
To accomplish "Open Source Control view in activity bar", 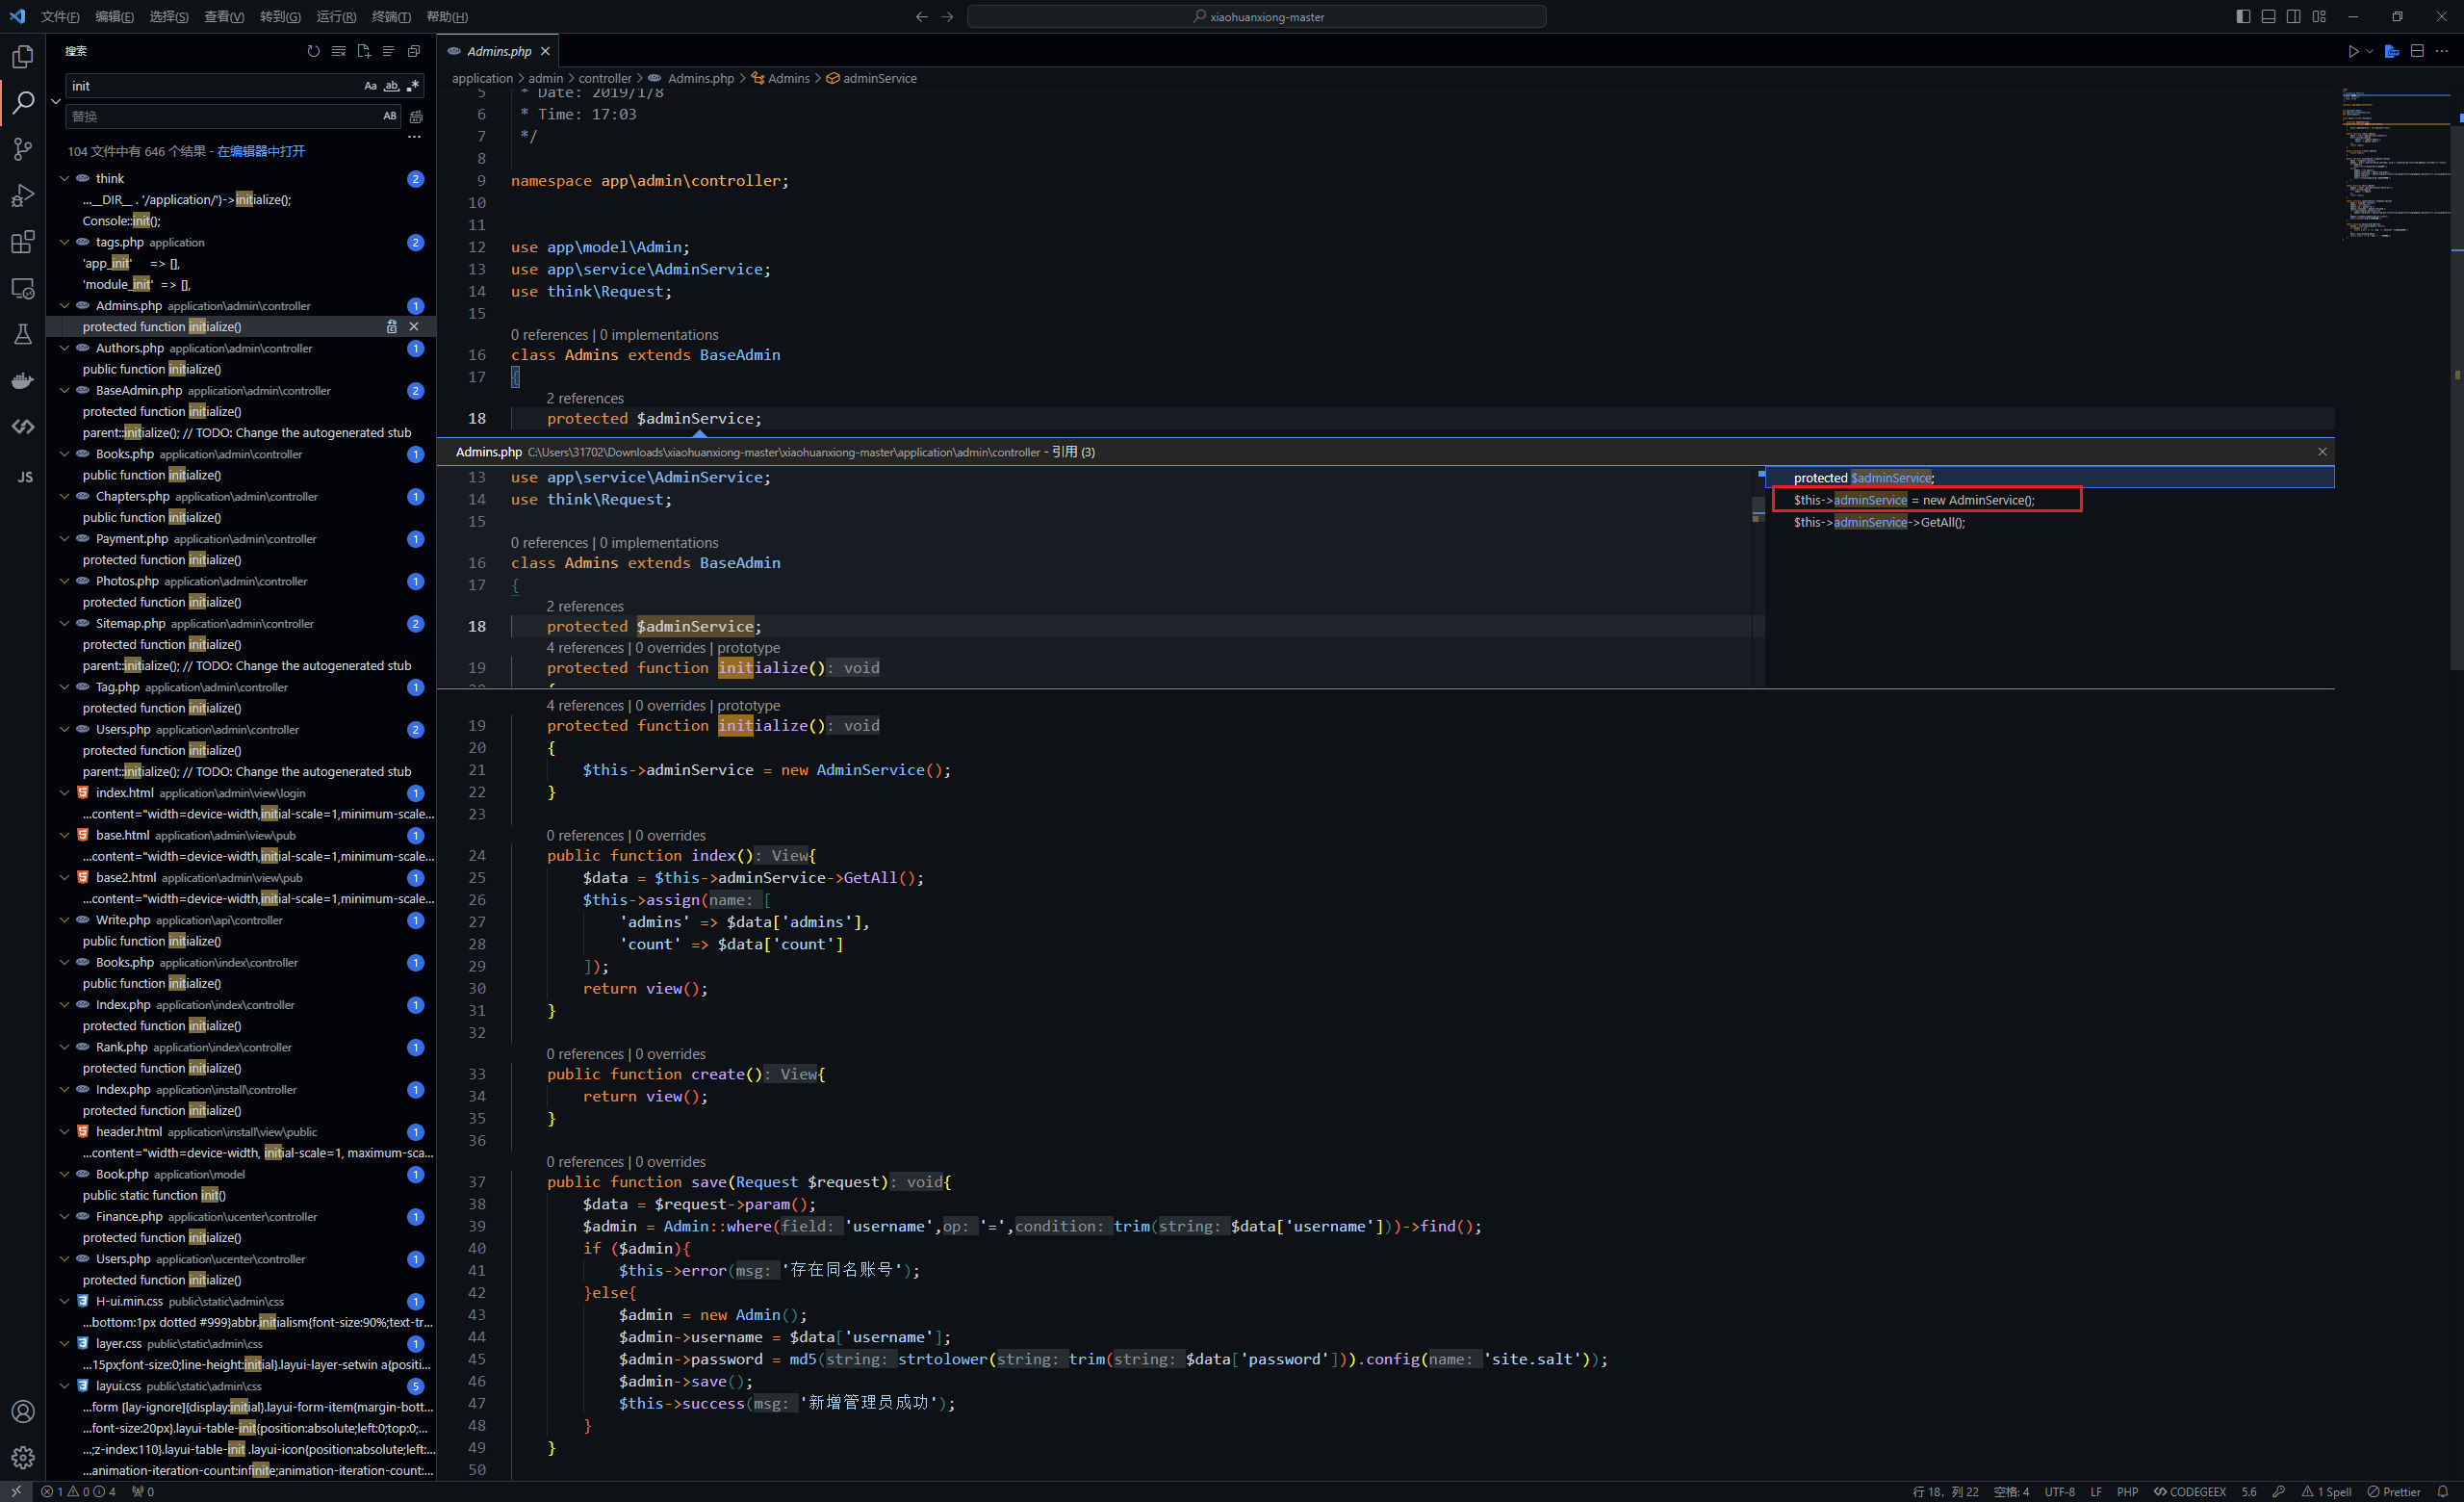I will tap(22, 149).
